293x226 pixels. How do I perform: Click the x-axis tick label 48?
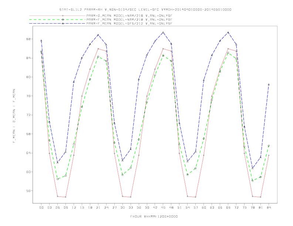[171, 208]
